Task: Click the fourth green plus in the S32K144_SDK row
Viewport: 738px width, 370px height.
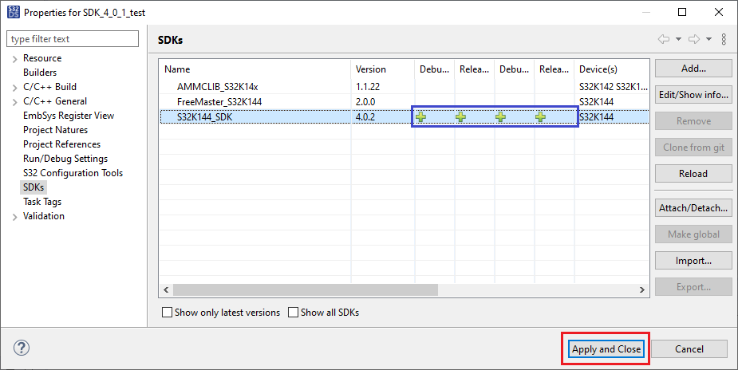Action: [541, 116]
